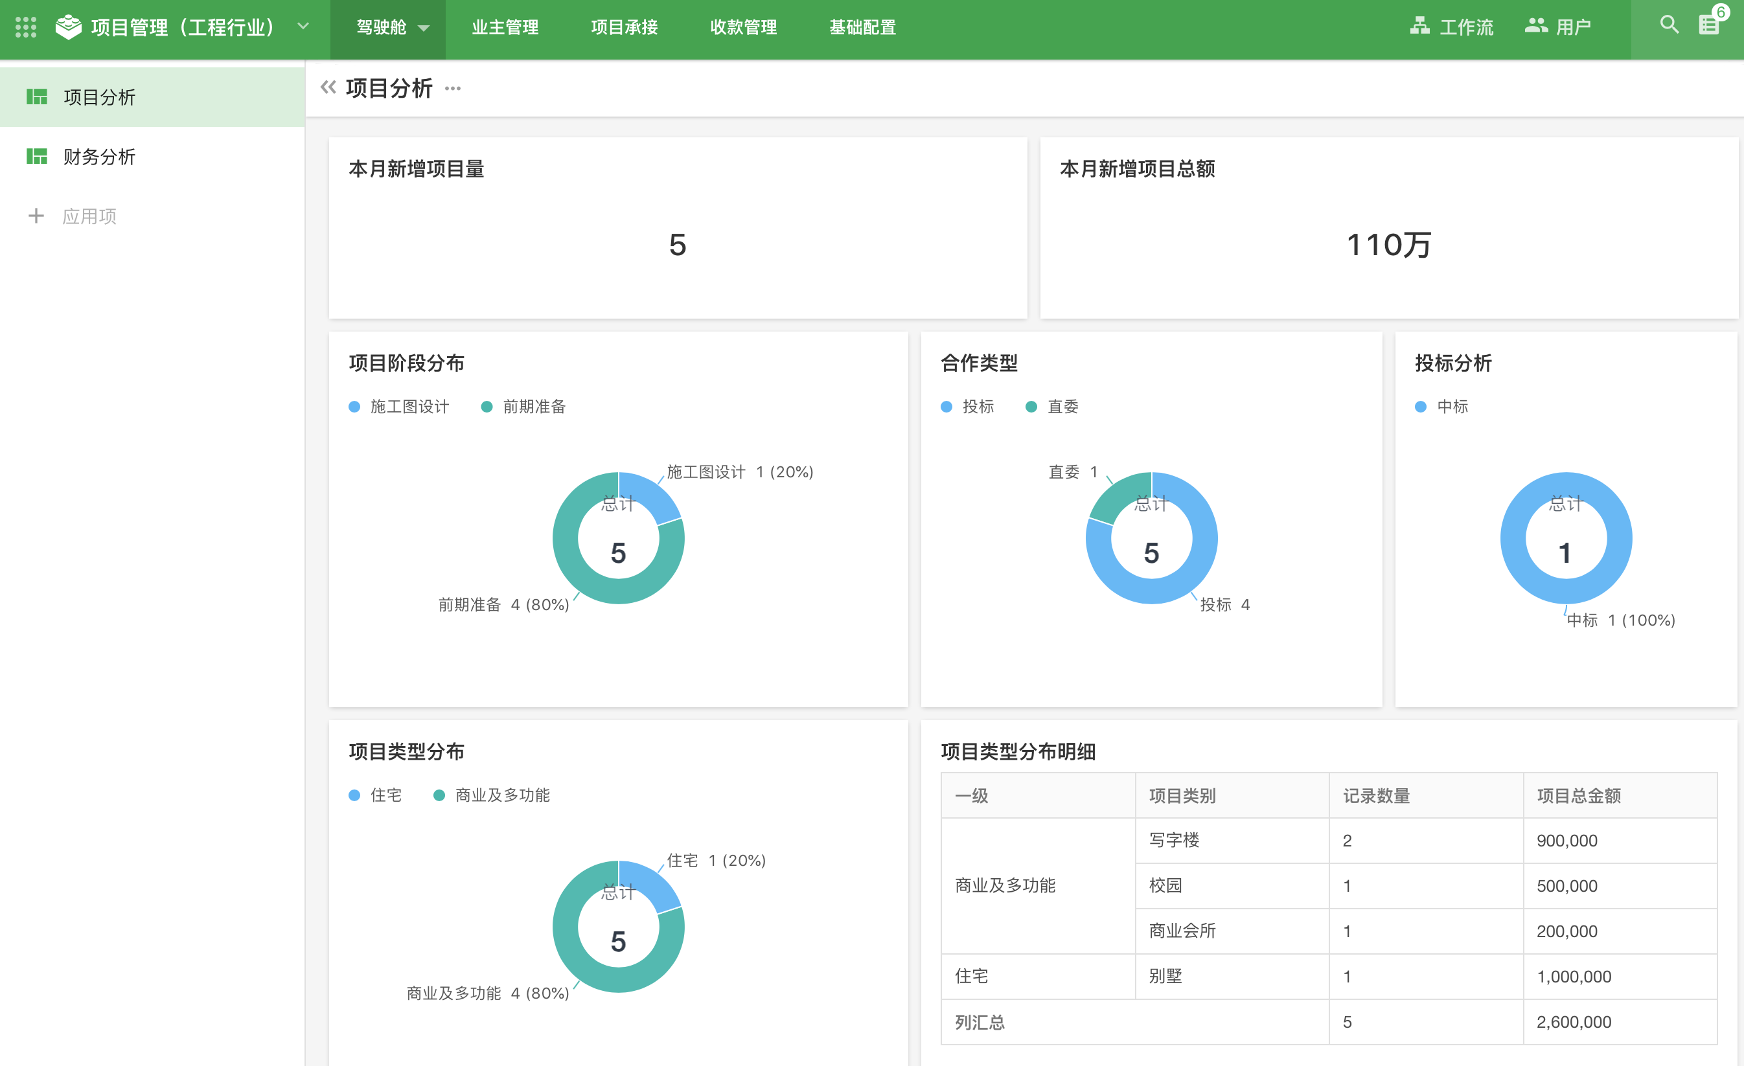Open 财务分析 in the sidebar
Screen dimensions: 1744x1066
99,156
